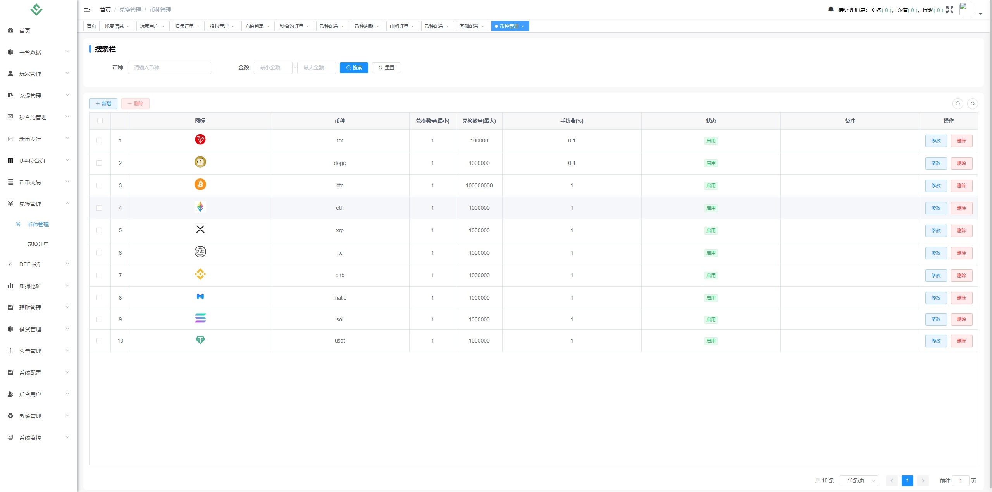Click the notification bell icon
The width and height of the screenshot is (992, 492).
tap(831, 9)
